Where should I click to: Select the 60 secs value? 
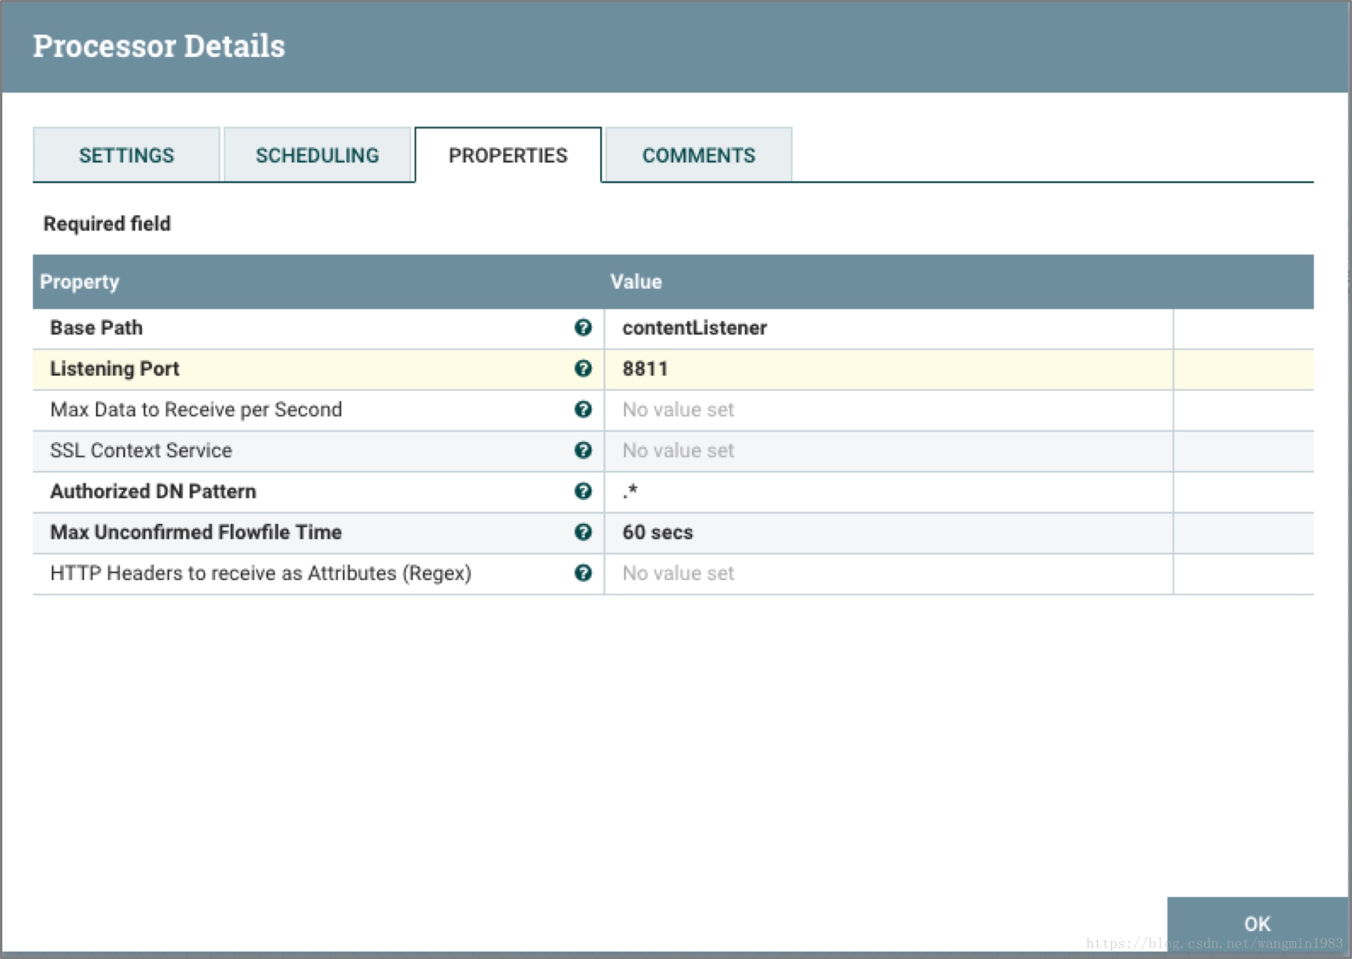click(888, 533)
